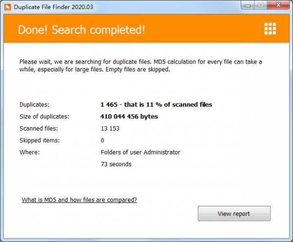The width and height of the screenshot is (293, 242).
Task: Click the 'Where:' label
Action: point(30,152)
